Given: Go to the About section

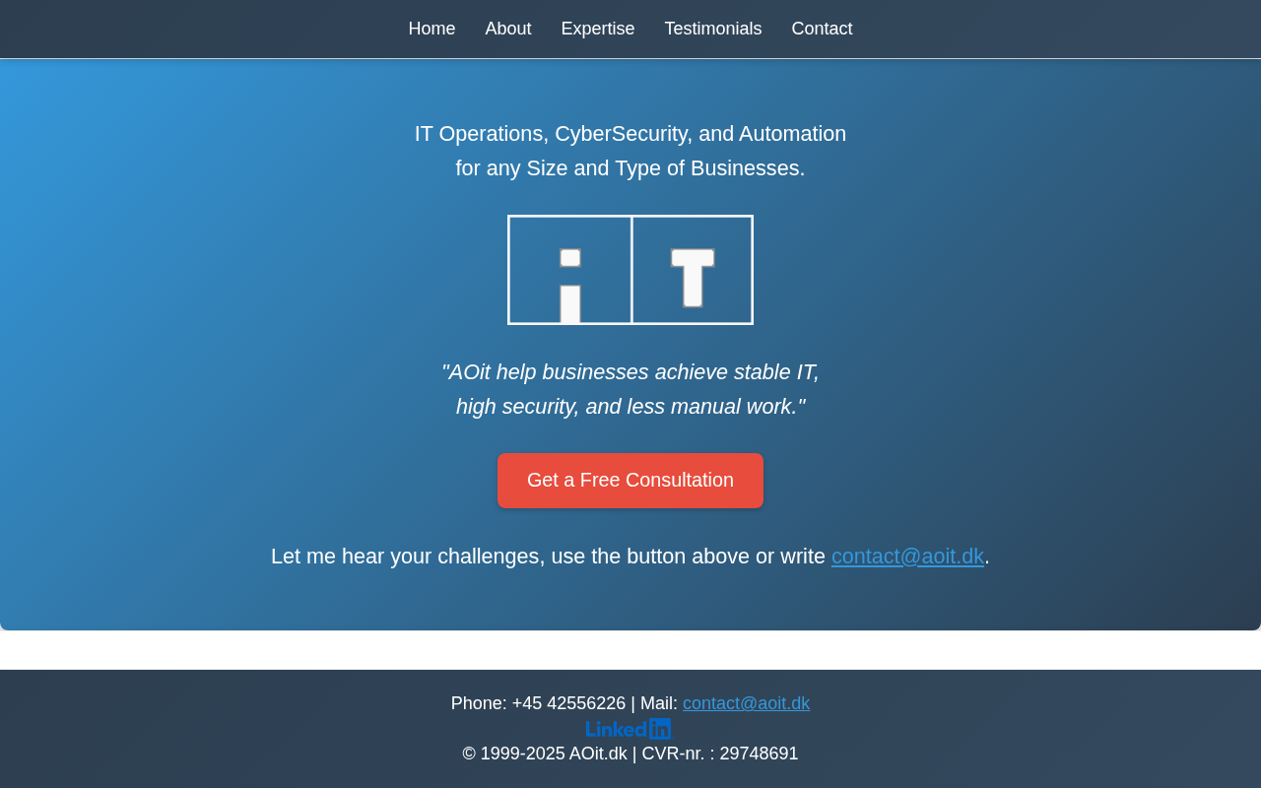Looking at the screenshot, I should tap(508, 29).
